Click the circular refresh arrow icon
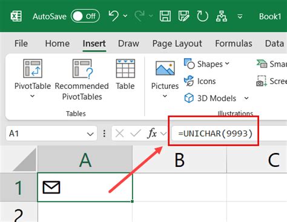Viewport: 287px width, 222px height. click(202, 16)
